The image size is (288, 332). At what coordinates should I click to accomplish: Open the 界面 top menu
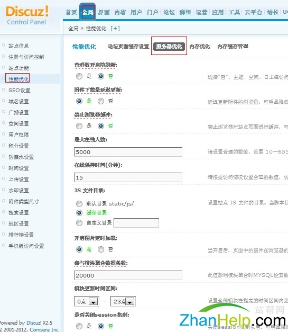click(x=104, y=12)
